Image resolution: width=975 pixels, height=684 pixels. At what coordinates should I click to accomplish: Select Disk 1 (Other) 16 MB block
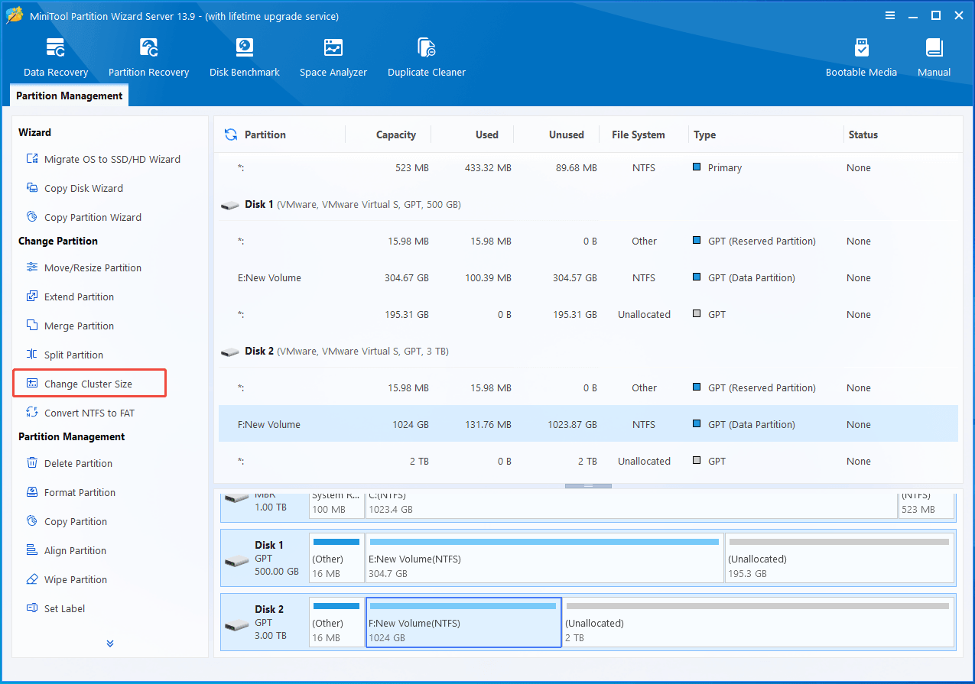point(336,558)
